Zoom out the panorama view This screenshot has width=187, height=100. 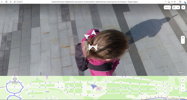[183, 42]
